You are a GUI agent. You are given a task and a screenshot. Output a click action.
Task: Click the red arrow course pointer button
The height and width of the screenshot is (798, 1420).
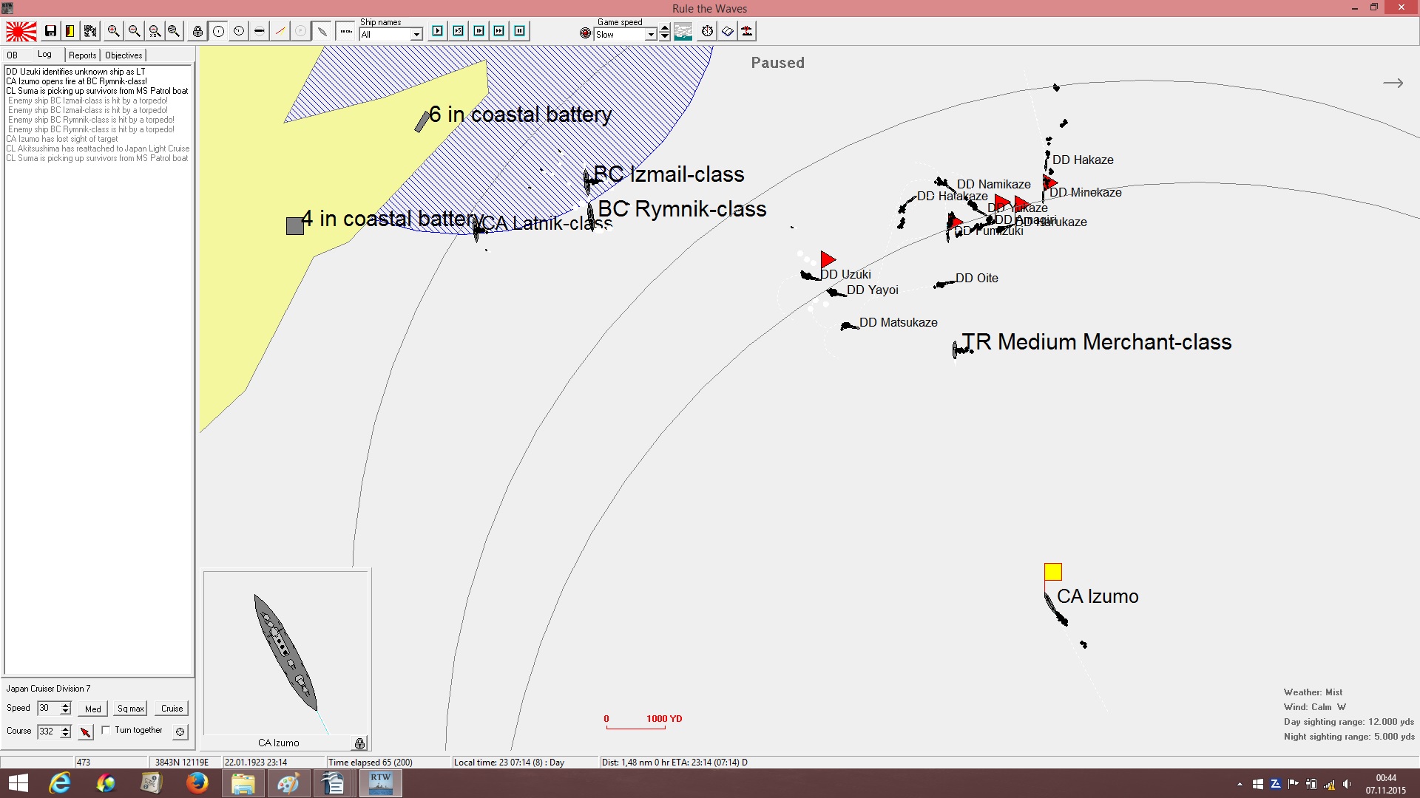(86, 731)
